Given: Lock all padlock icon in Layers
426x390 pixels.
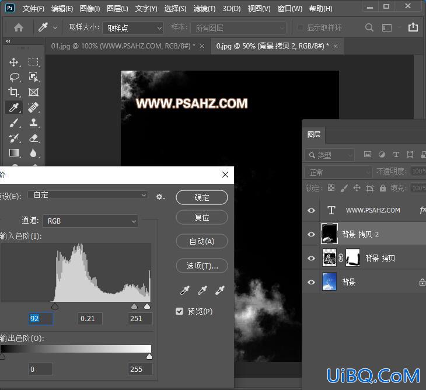Looking at the screenshot, I should 383,187.
